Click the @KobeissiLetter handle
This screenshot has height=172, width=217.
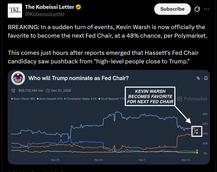[x=45, y=14]
